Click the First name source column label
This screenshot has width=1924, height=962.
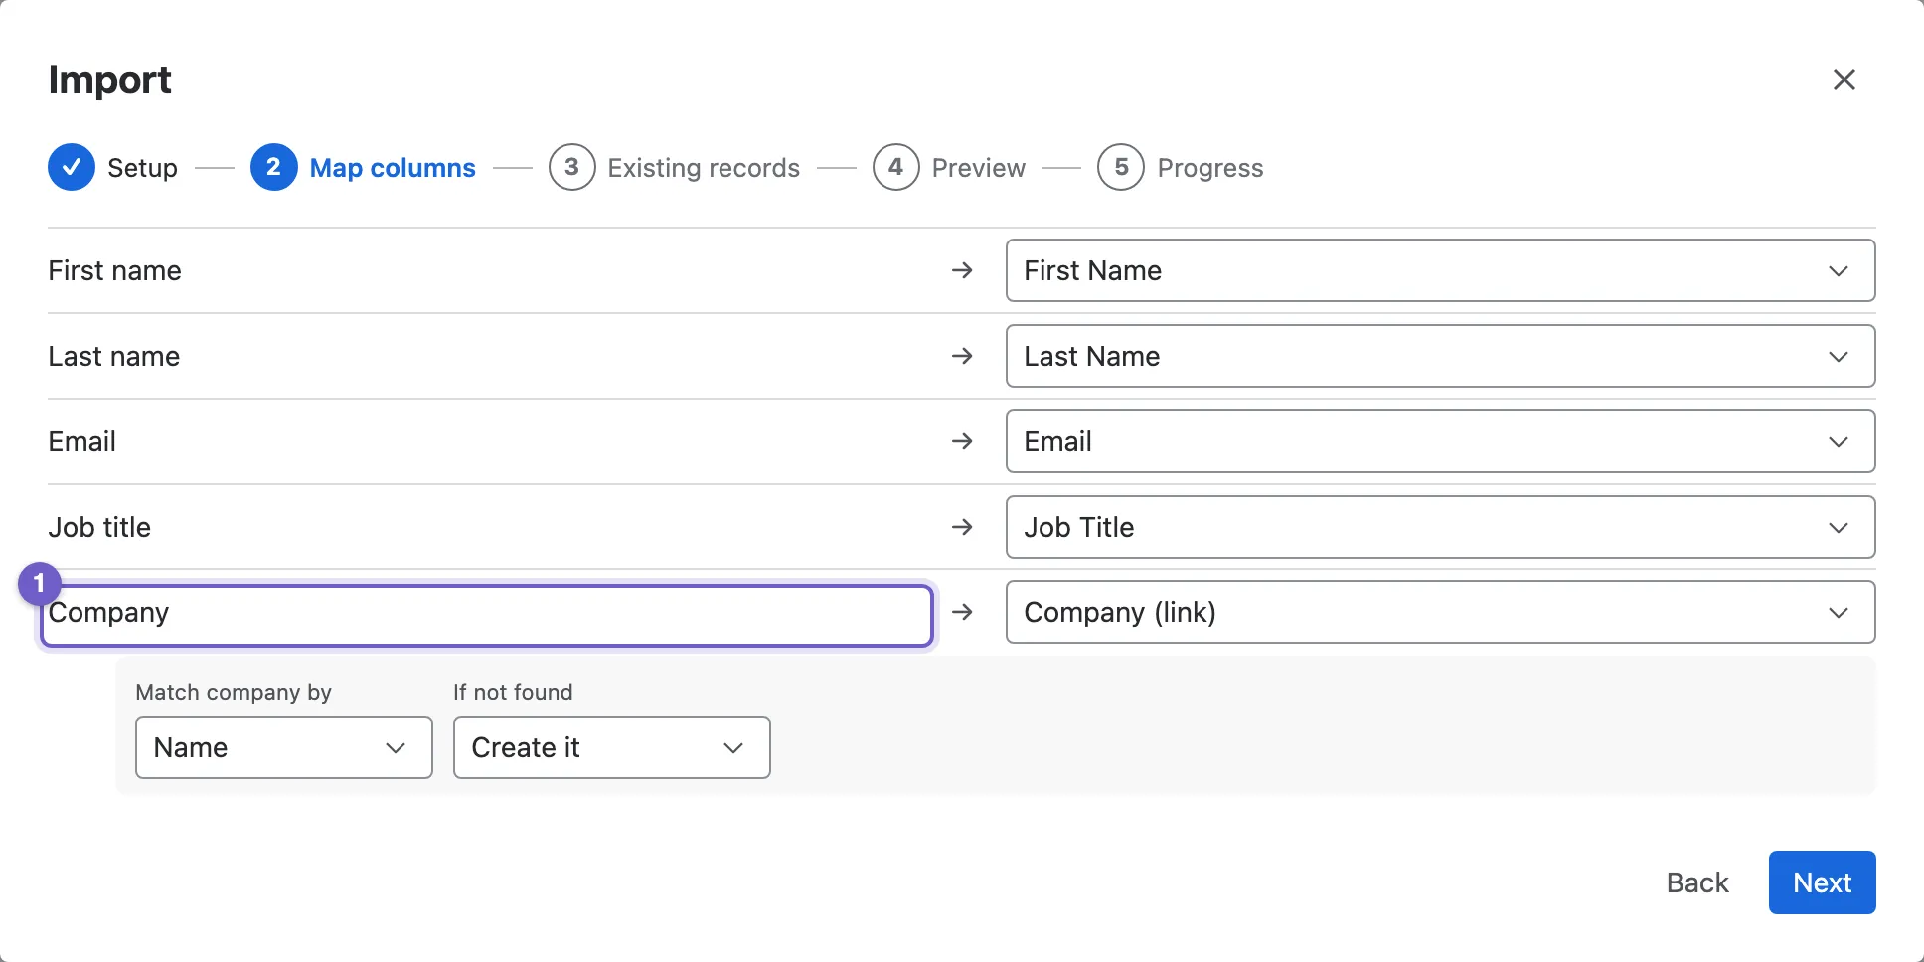(x=115, y=270)
